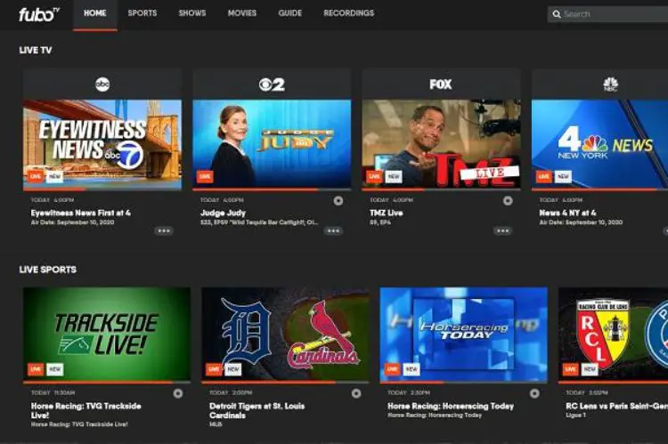The height and width of the screenshot is (444, 668).
Task: Open RC Lens vs Paris Saint-Germain title
Action: tap(616, 406)
